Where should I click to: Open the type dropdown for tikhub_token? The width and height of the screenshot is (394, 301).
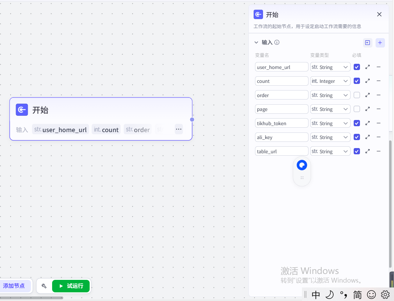coord(330,123)
